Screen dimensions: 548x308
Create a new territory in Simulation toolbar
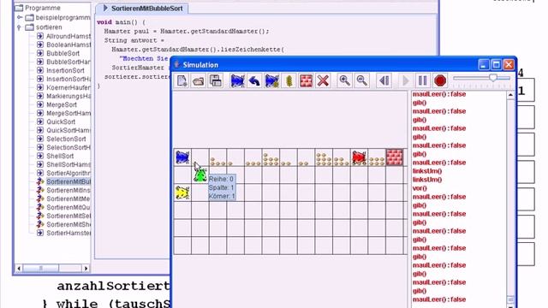[x=182, y=80]
